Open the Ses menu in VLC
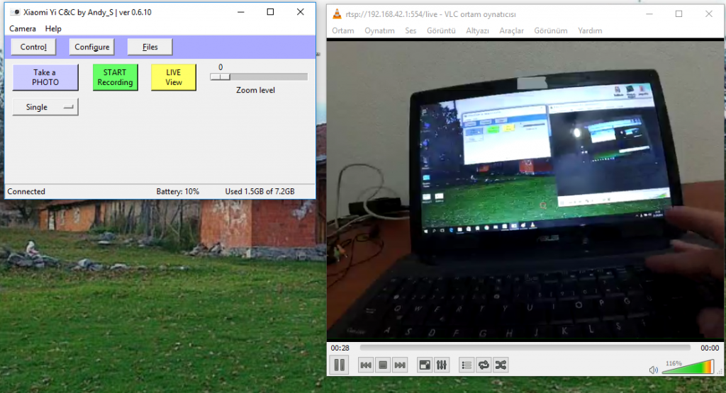 (x=411, y=30)
